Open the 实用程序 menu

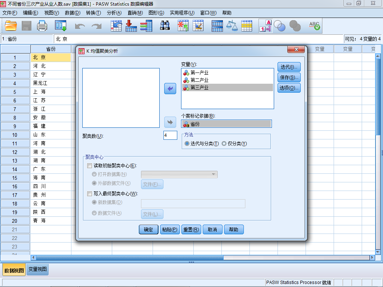(182, 13)
